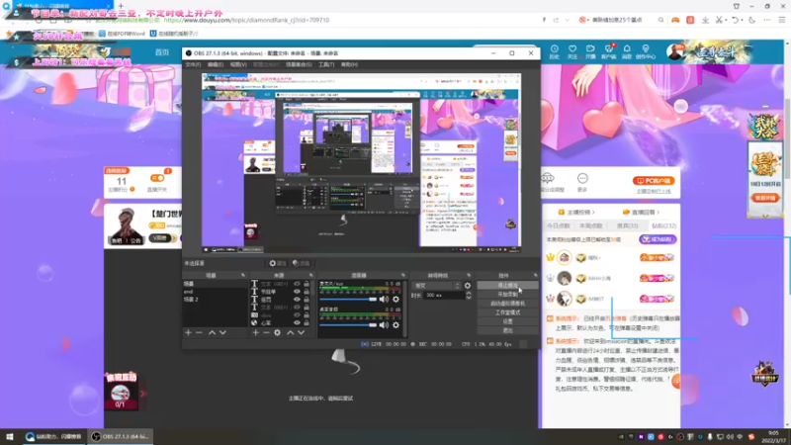Click 启动虚拟摄像机 virtual camera button
The height and width of the screenshot is (445, 791).
[507, 304]
